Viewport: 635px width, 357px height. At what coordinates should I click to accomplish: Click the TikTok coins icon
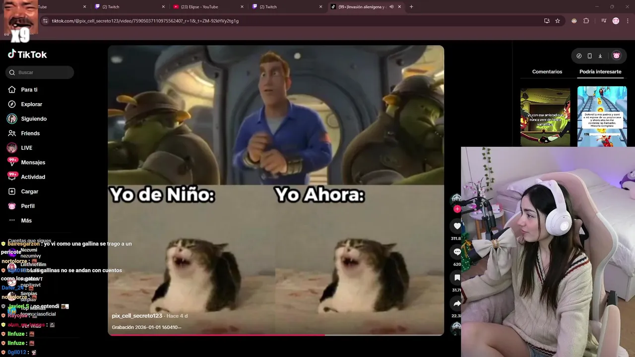579,56
